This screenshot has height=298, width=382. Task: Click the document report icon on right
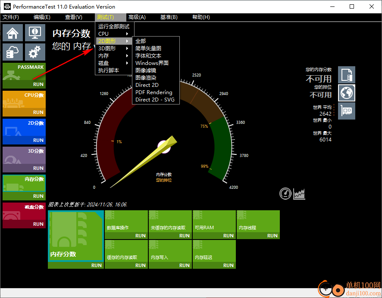coord(347,75)
